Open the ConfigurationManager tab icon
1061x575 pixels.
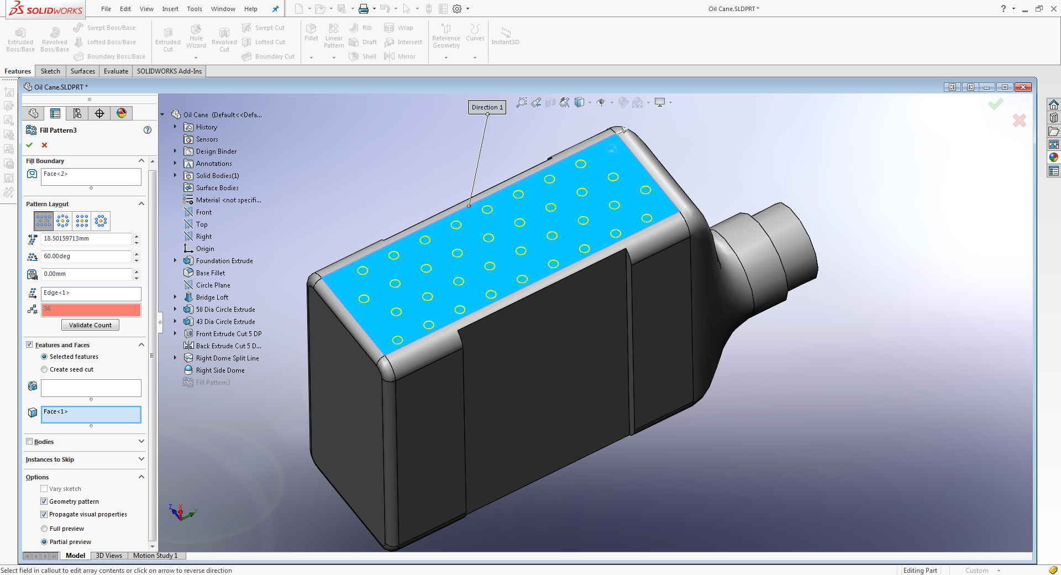point(77,113)
